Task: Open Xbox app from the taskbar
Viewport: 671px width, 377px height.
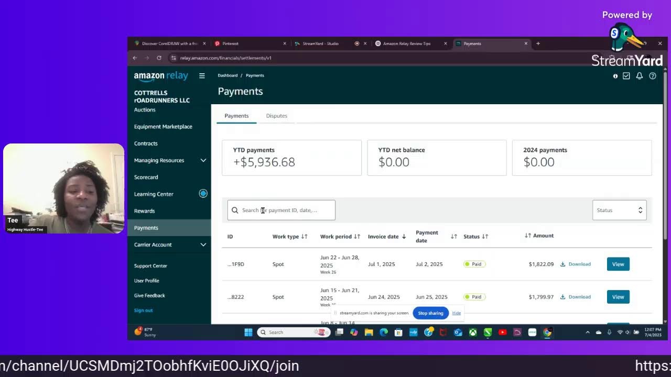Action: [x=473, y=332]
